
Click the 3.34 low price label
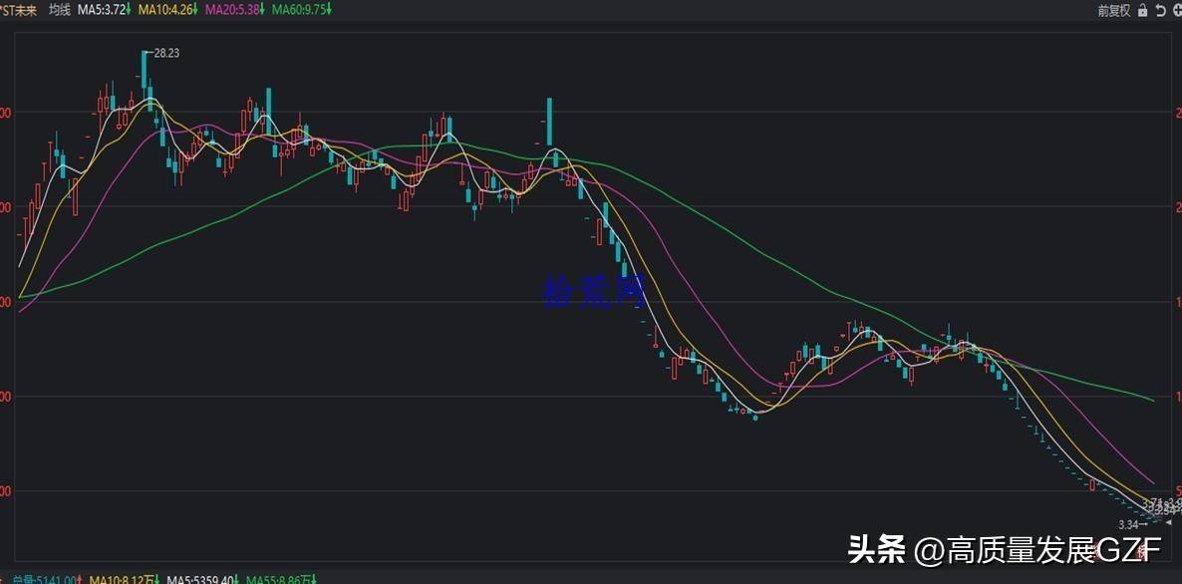coord(1128,524)
